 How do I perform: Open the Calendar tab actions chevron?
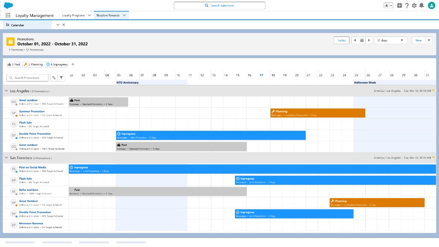(x=58, y=25)
